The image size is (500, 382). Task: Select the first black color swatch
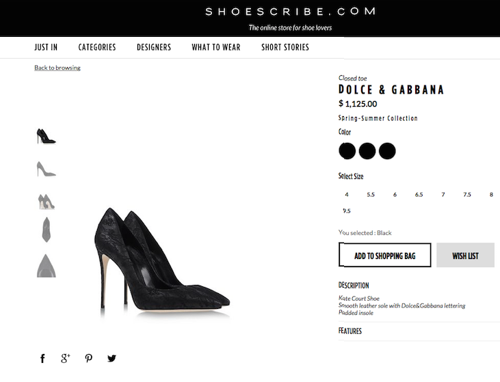347,151
